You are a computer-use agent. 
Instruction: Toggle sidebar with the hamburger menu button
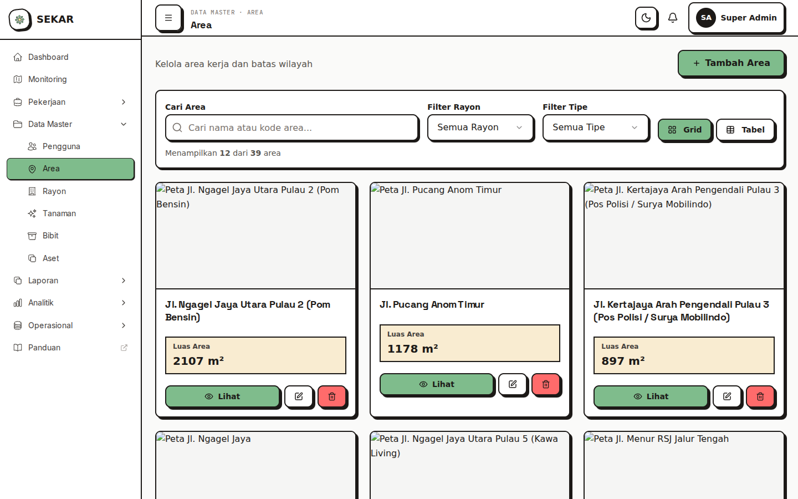[x=168, y=18]
